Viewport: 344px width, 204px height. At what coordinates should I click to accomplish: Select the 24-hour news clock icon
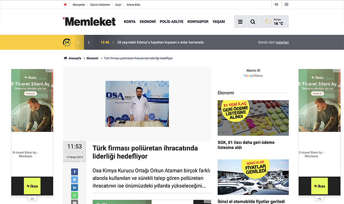click(x=67, y=42)
